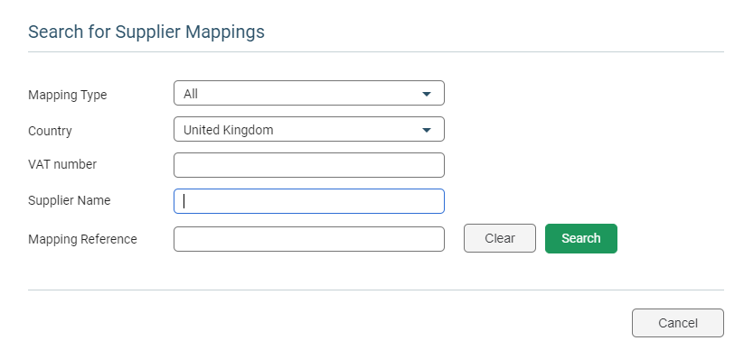The width and height of the screenshot is (744, 350).
Task: Expand the Country selector
Action: (309, 129)
